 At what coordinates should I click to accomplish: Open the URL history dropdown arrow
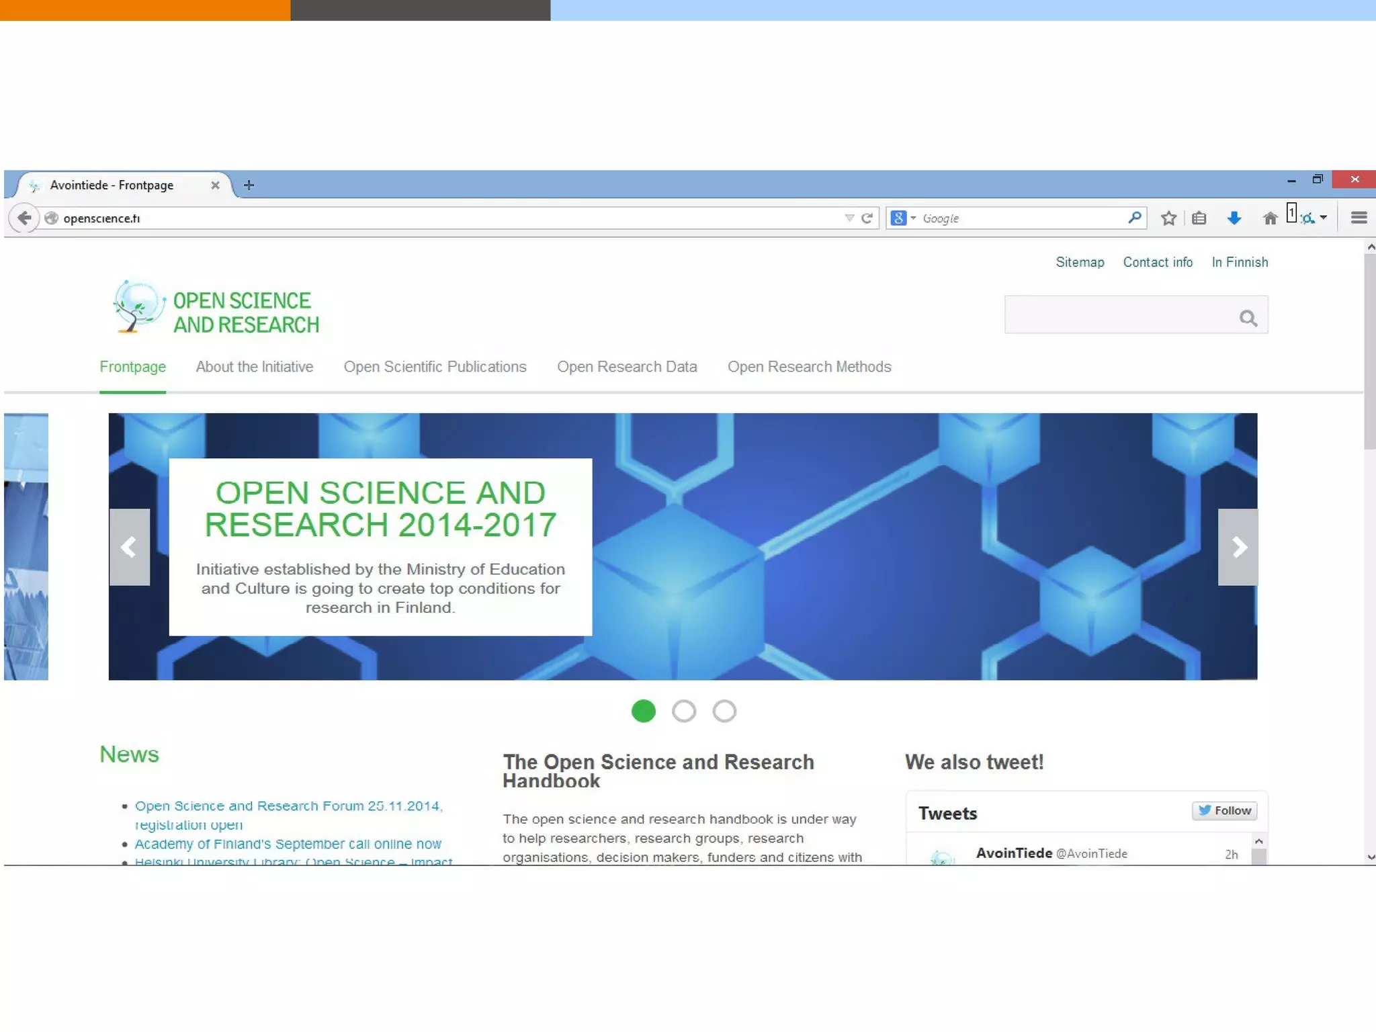coord(849,218)
